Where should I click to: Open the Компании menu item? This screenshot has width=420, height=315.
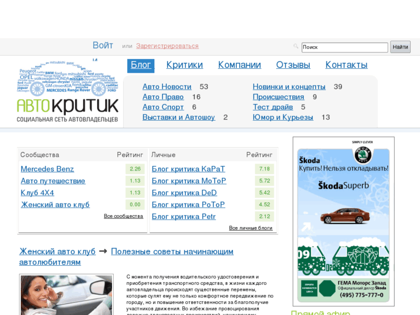239,65
